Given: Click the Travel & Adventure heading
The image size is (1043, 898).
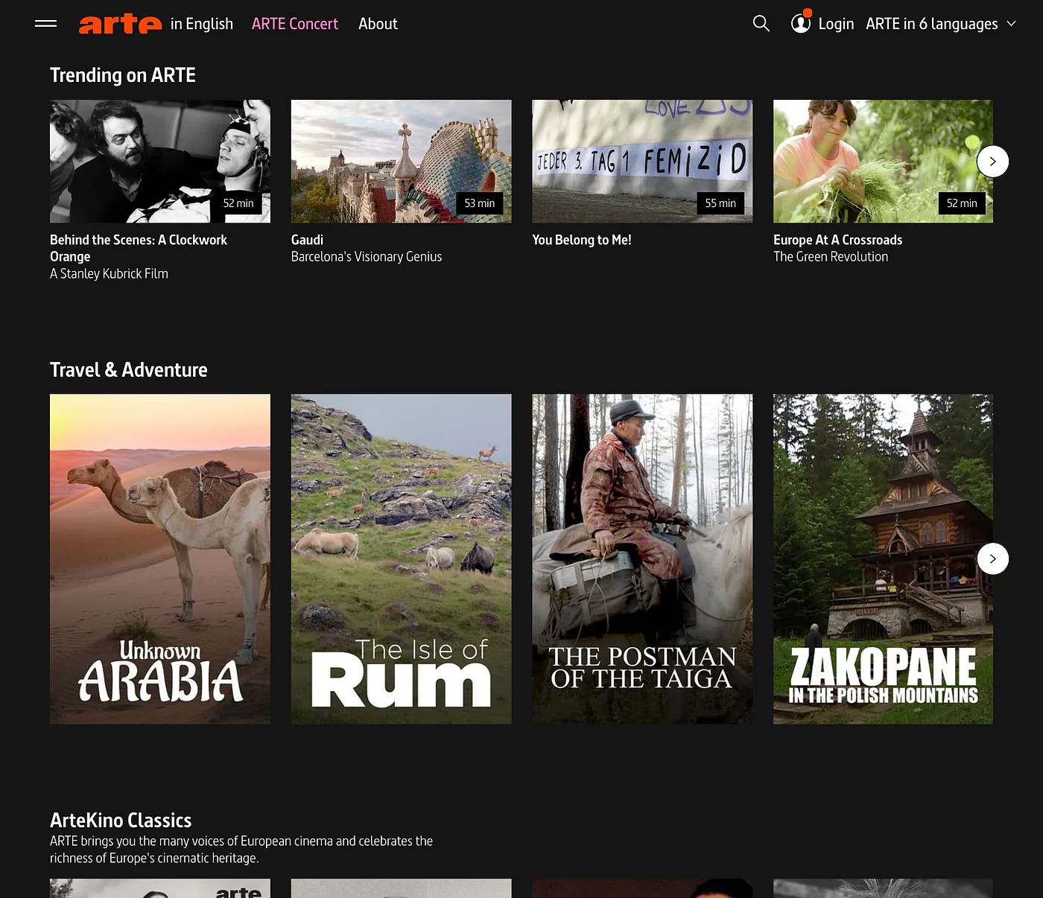Looking at the screenshot, I should tap(129, 370).
